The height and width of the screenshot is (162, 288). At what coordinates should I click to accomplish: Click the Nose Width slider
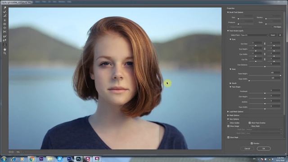[265, 81]
